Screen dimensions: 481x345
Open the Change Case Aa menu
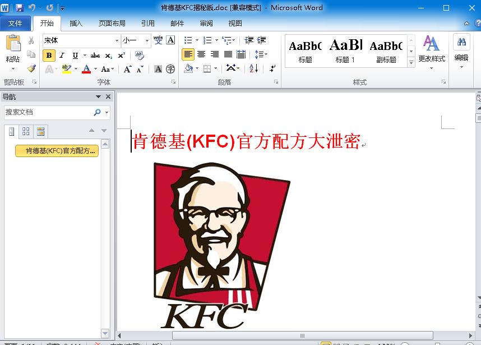pos(107,69)
